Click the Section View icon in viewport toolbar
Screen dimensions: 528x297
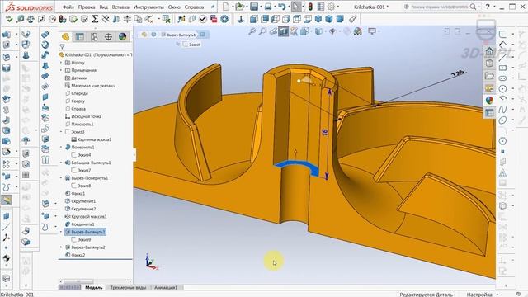(x=283, y=31)
